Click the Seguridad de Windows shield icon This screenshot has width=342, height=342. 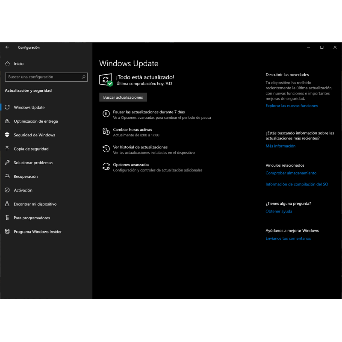7,135
